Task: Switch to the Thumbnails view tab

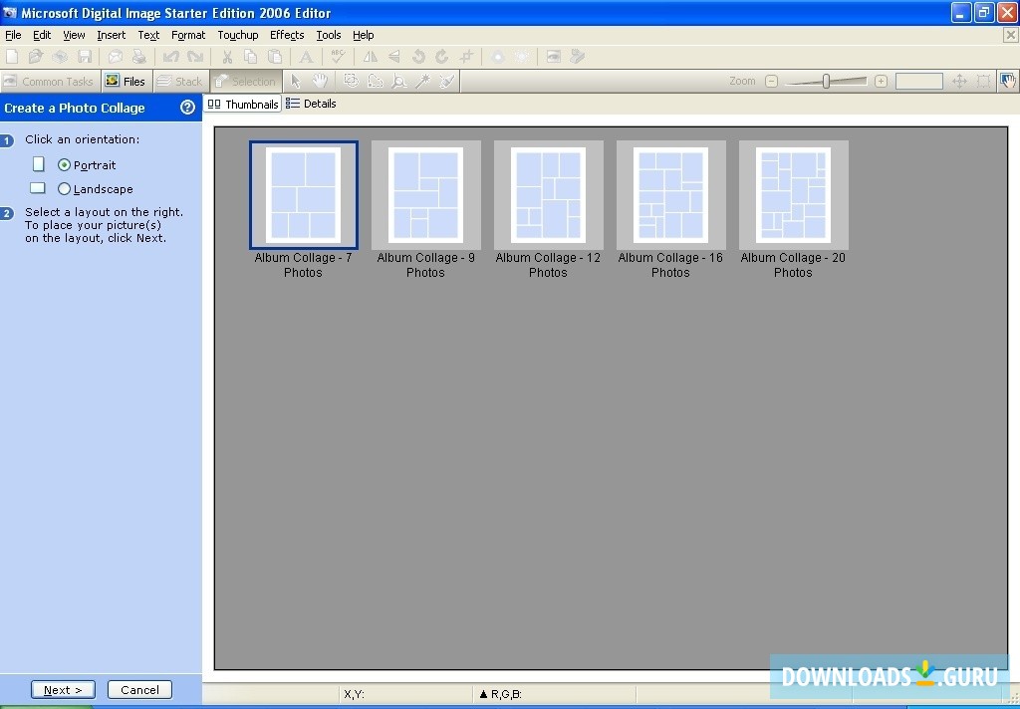Action: (243, 105)
